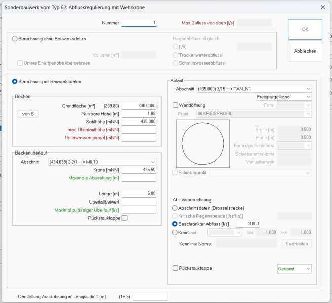The height and width of the screenshot is (303, 332).
Task: Click 'Max. Zufluss von oben' field
Action: (x=254, y=23)
